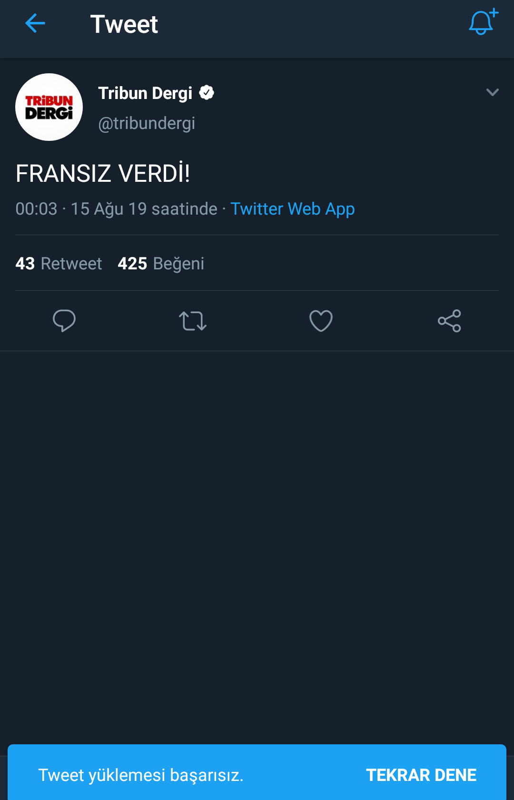Tap the Tweet header title

pyautogui.click(x=124, y=24)
